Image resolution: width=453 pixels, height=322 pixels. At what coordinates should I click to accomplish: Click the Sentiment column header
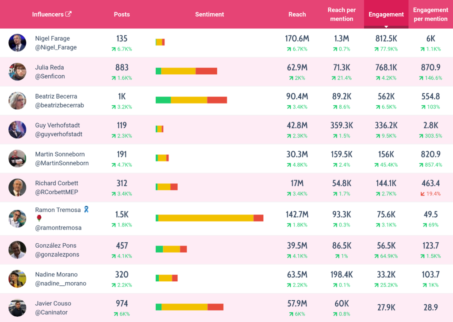click(x=209, y=14)
